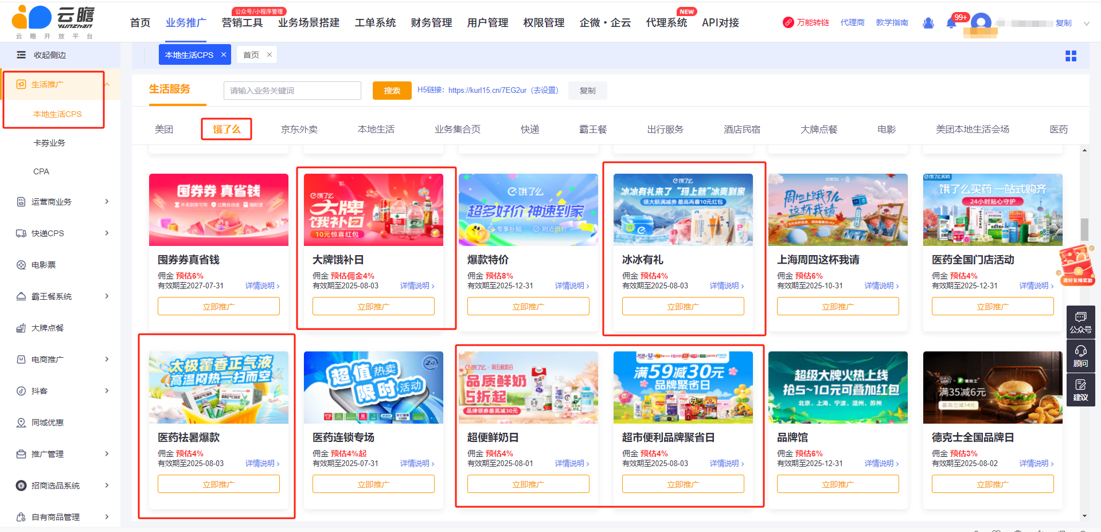Click the scrollbar down arrow

(1084, 516)
